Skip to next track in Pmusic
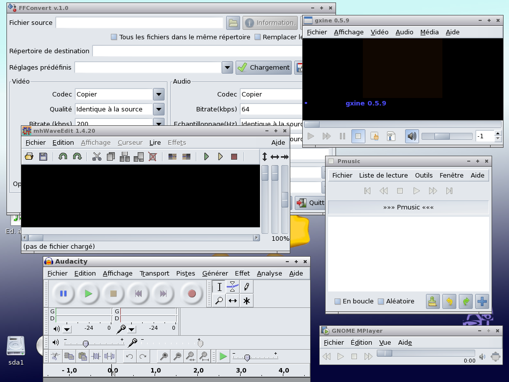509x382 pixels. 449,191
